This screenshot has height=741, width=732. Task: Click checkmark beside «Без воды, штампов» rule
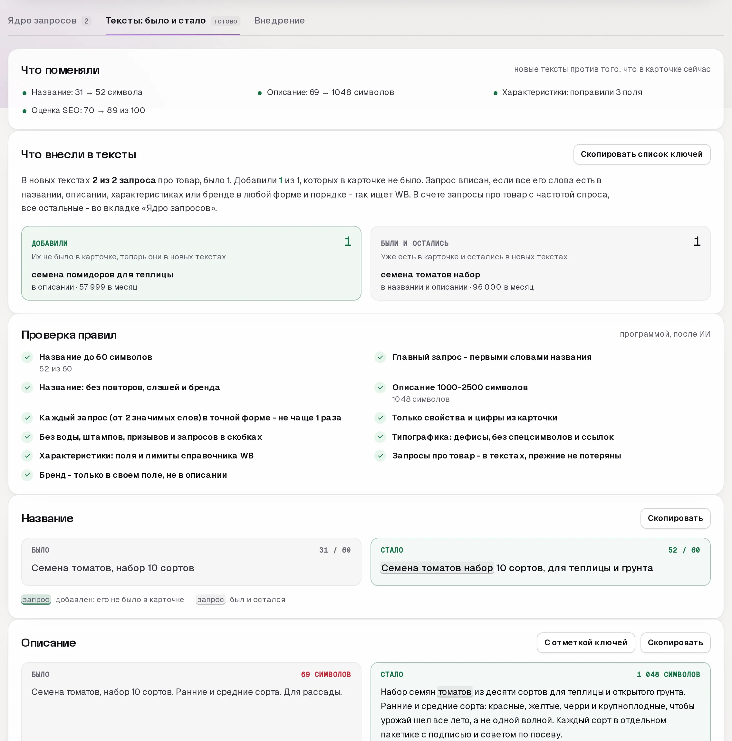[x=27, y=437]
